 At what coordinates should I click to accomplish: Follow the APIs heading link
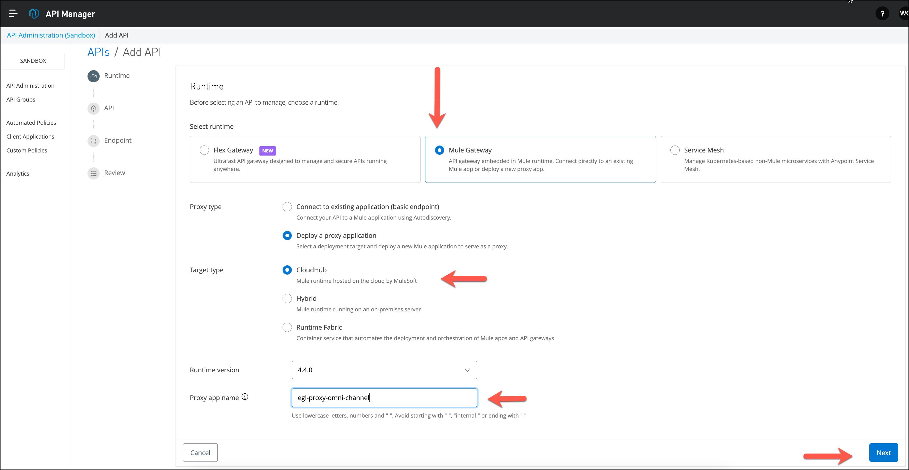click(x=99, y=52)
